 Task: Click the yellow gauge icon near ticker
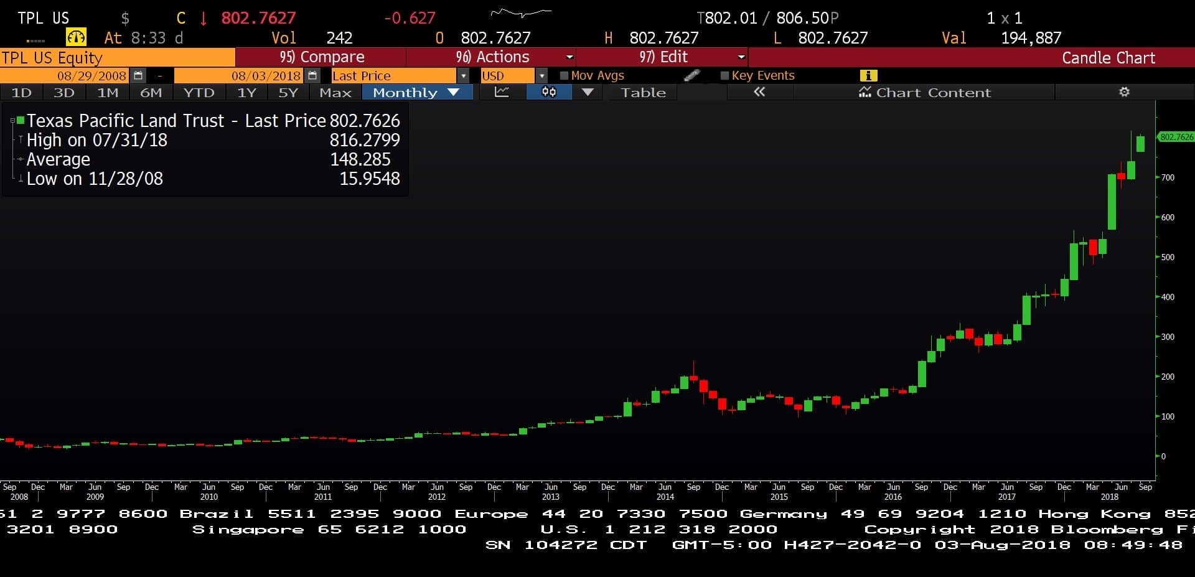coord(76,37)
